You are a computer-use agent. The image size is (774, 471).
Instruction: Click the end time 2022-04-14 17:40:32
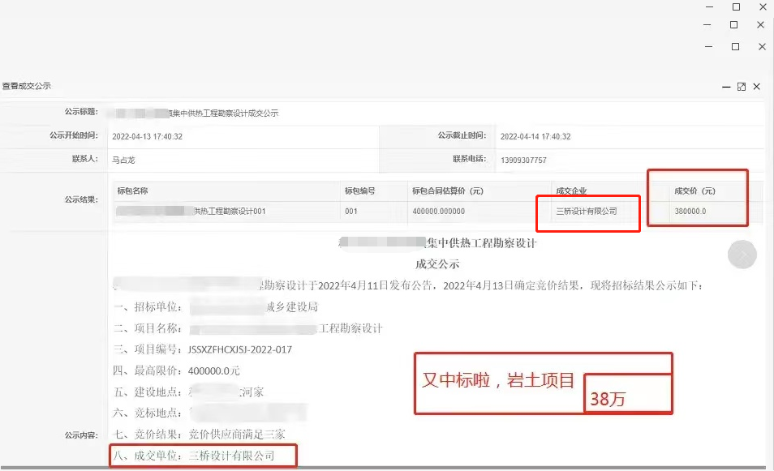coord(535,137)
